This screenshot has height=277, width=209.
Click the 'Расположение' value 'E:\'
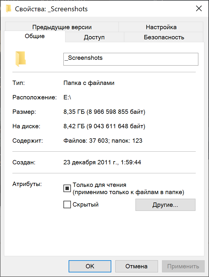68,97
